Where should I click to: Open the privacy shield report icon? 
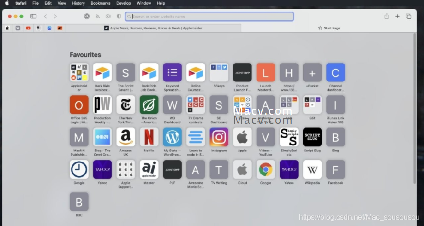pyautogui.click(x=119, y=17)
